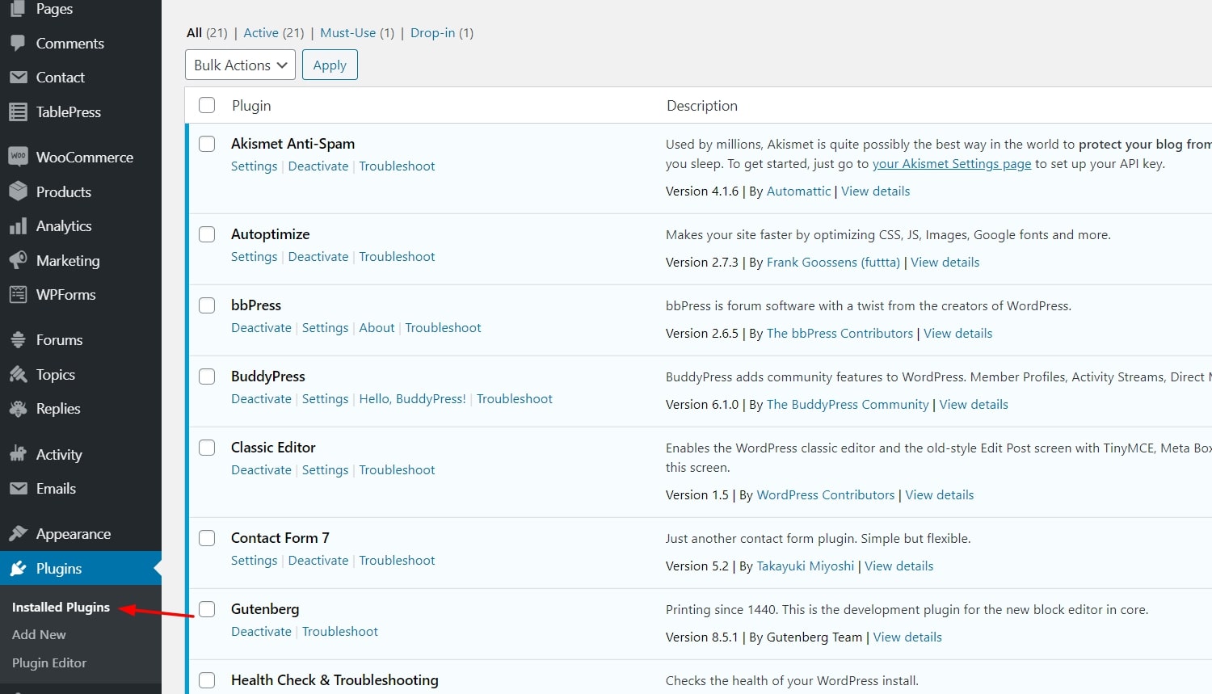Deactivate the Gutenberg plugin
Viewport: 1212px width, 694px height.
(x=261, y=632)
